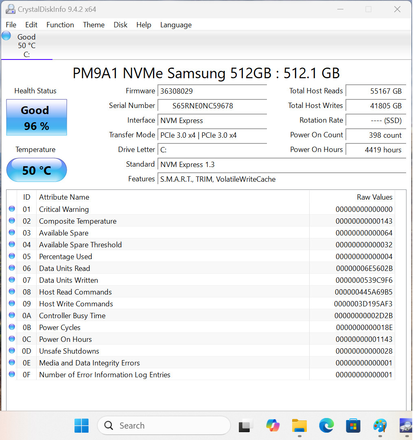
Task: Click status icon for Available Spare row 03
Action: pyautogui.click(x=12, y=232)
